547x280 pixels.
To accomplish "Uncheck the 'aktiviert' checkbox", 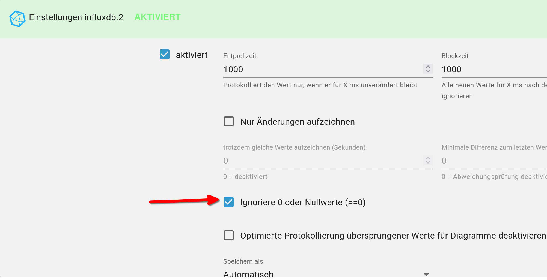I will pos(165,54).
